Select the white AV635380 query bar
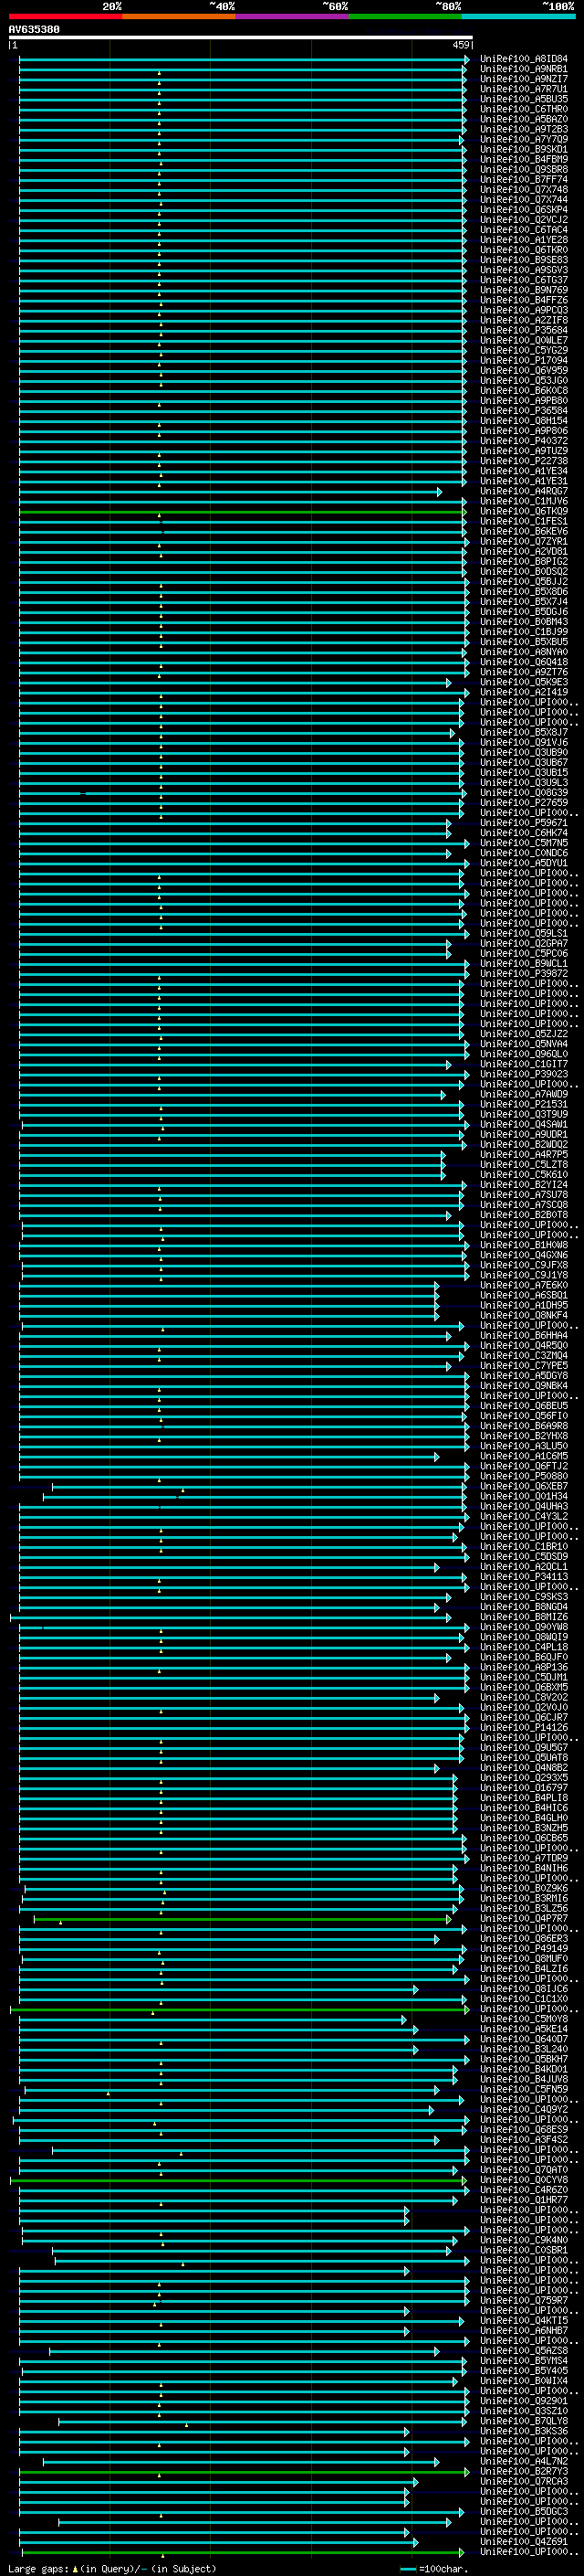The height and width of the screenshot is (2576, 584). pyautogui.click(x=241, y=37)
